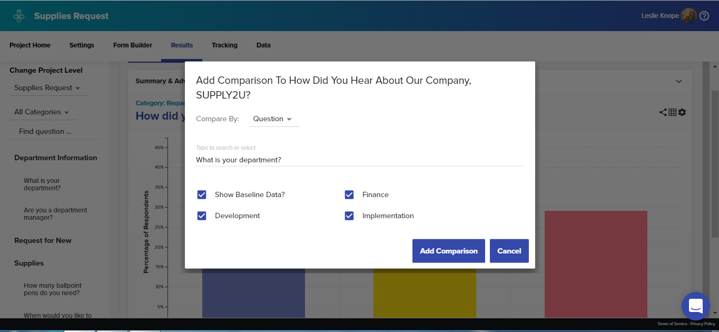Go to Project Home tab
The width and height of the screenshot is (719, 332).
[x=30, y=45]
